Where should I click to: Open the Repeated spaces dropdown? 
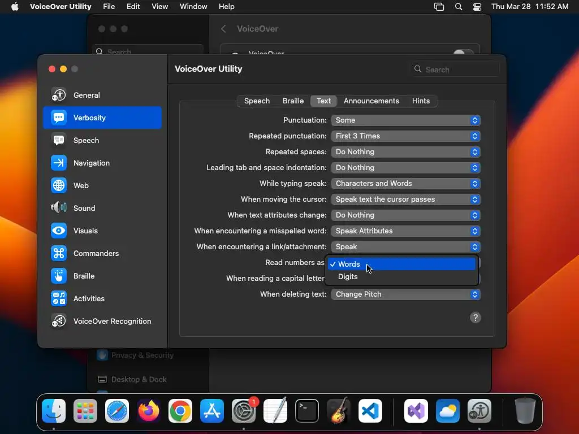coord(405,152)
